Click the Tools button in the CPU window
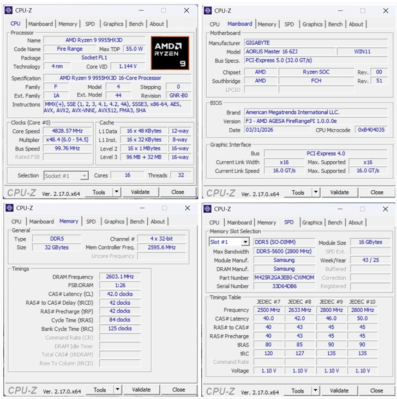 99,192
